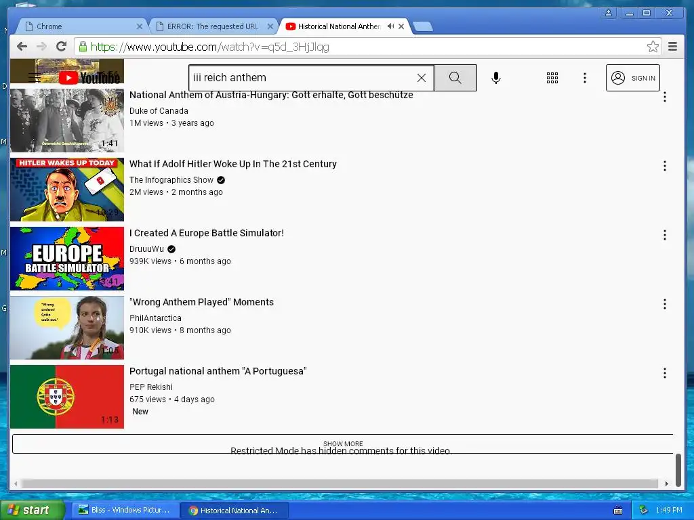Image resolution: width=694 pixels, height=520 pixels.
Task: Close the Chrome tab
Action: 139,26
